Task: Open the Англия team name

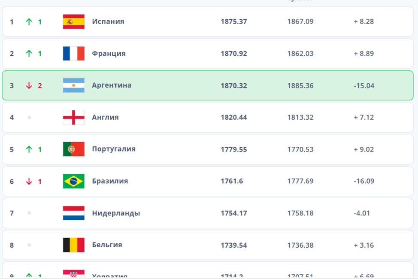Action: pos(105,117)
